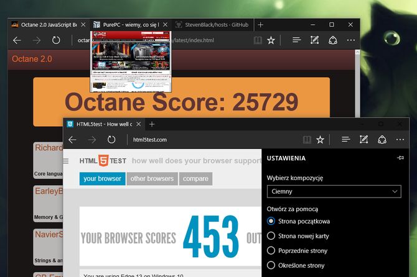Close the Octane 2.0 JavaScript tab

click(83, 25)
